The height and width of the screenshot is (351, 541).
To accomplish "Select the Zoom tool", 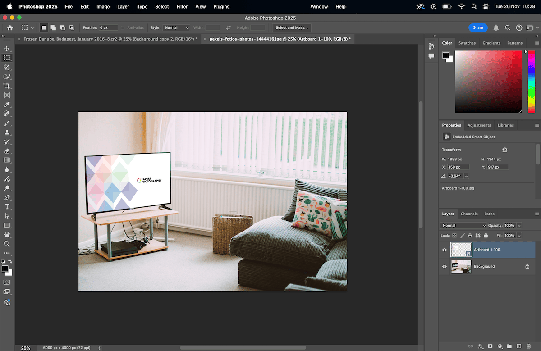I will click(7, 243).
